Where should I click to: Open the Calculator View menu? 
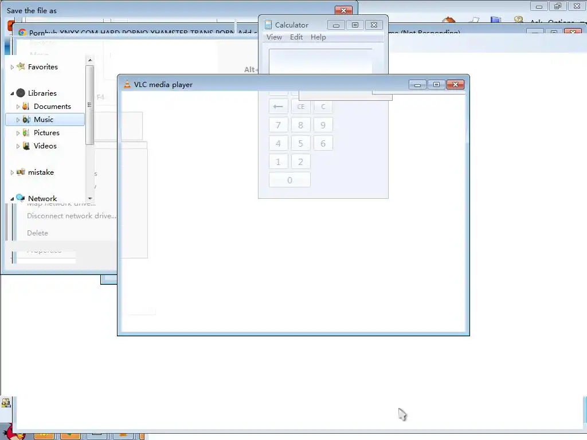tap(274, 37)
